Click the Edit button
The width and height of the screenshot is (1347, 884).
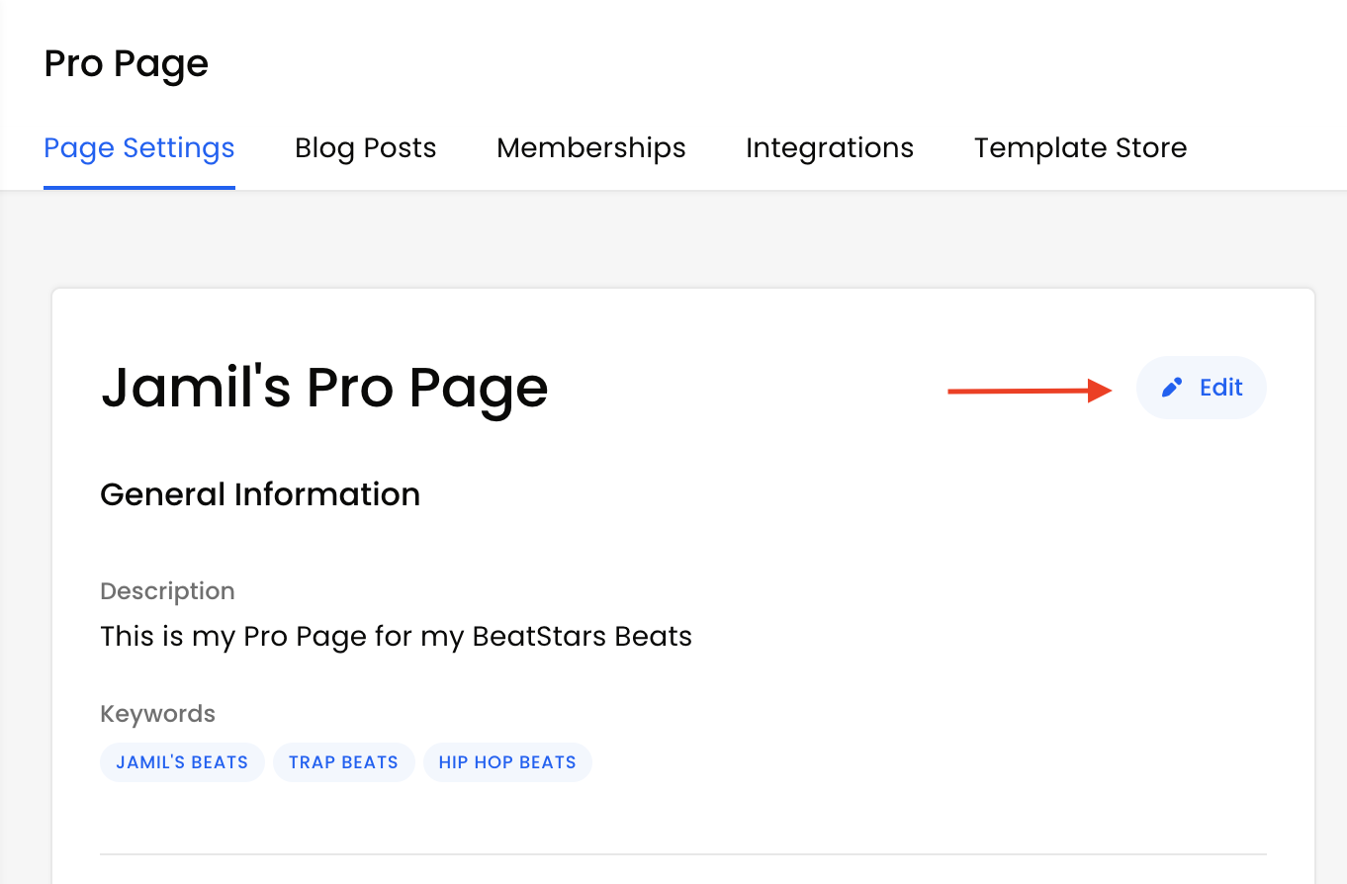(1202, 388)
